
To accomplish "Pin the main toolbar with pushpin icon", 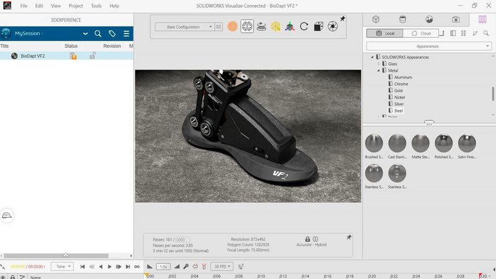I will [343, 19].
